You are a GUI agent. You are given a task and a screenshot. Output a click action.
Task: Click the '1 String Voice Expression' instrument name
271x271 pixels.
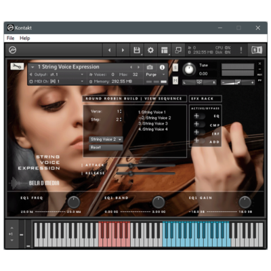[68, 67]
